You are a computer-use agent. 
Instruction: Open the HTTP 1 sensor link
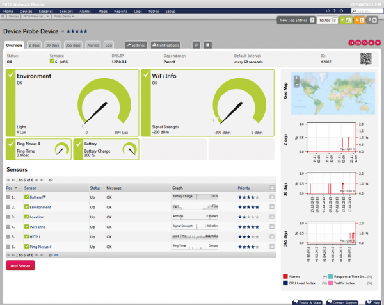[x=35, y=237]
